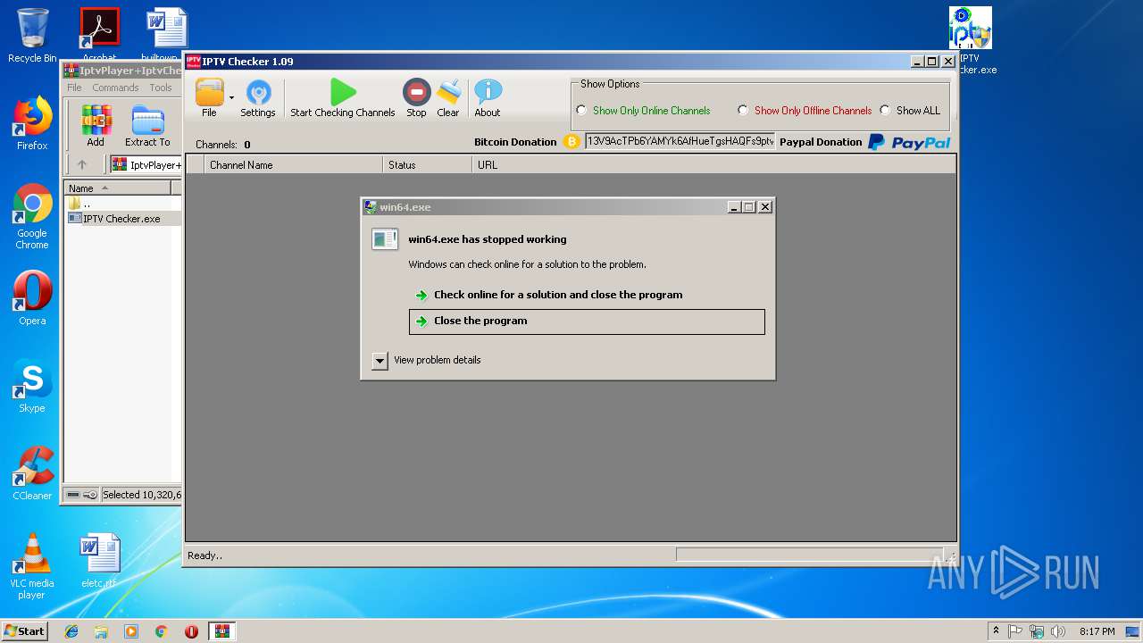
Task: Click the WinRAR Extract To button
Action: coord(147,126)
